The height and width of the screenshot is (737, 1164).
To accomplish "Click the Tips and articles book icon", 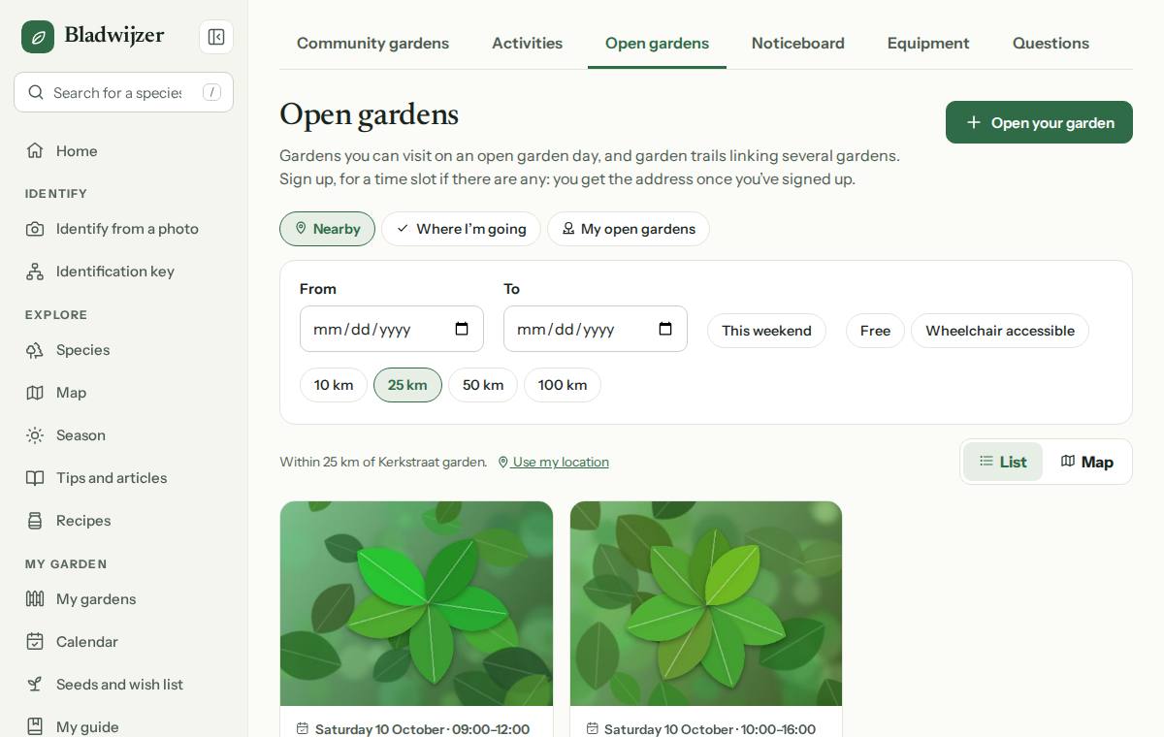I will (x=35, y=478).
